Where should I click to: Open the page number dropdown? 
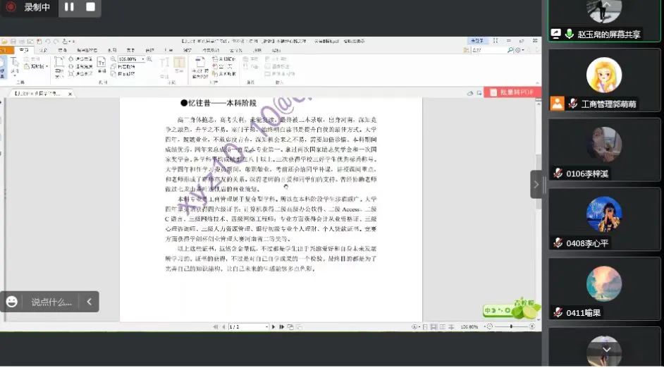tap(266, 327)
